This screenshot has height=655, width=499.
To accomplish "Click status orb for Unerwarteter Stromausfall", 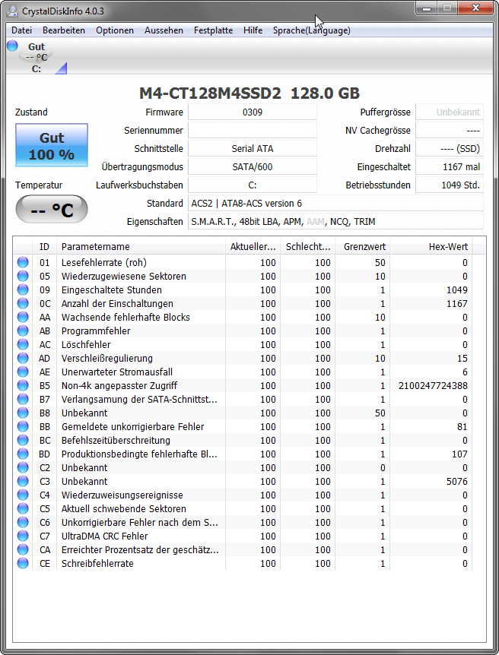I will pos(23,372).
